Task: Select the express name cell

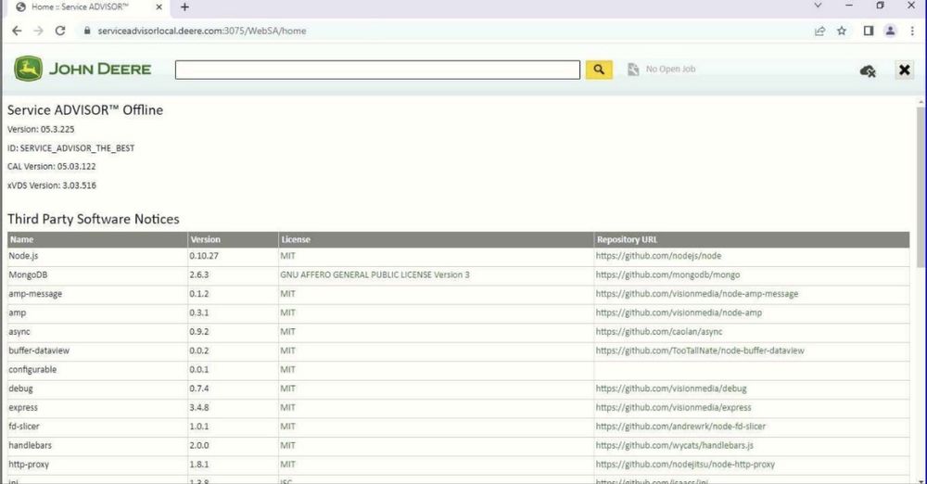Action: tap(97, 408)
